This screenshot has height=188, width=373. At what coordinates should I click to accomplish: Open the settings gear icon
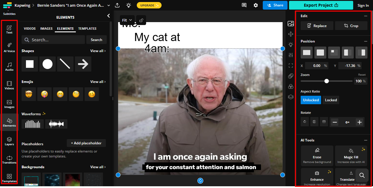[256, 5]
